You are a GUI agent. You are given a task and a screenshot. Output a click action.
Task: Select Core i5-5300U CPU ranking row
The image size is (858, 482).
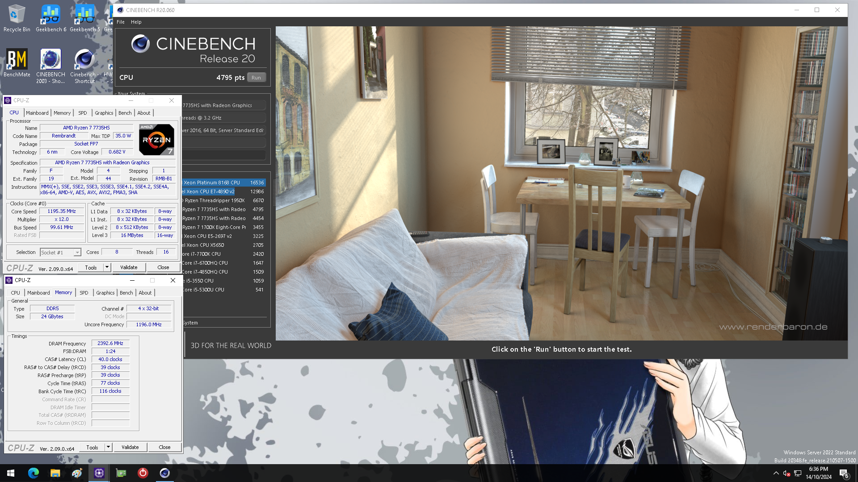223,290
